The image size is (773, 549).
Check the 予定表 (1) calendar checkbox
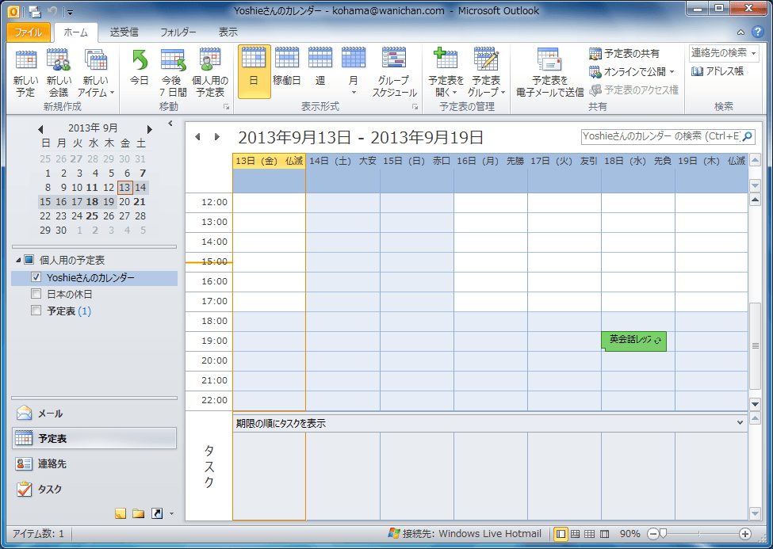(36, 311)
